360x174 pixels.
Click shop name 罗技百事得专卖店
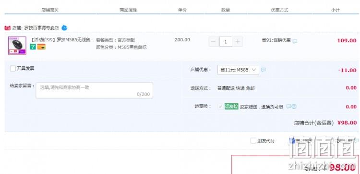[42, 28]
